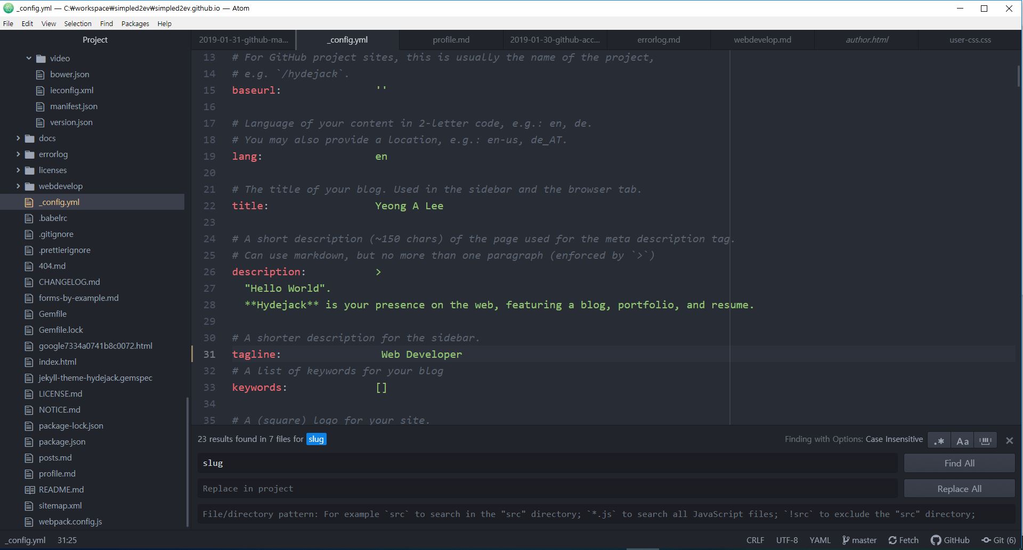This screenshot has width=1023, height=550.
Task: Click the Replace All button
Action: pos(959,489)
